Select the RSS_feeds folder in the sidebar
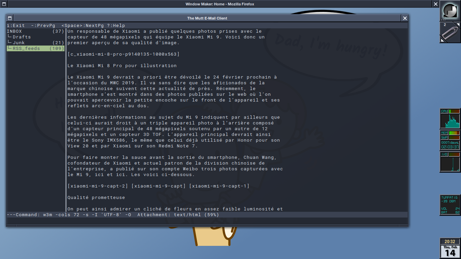Image resolution: width=461 pixels, height=259 pixels. pos(35,49)
